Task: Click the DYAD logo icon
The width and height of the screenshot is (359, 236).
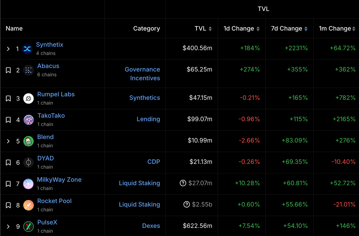Action: (x=28, y=163)
